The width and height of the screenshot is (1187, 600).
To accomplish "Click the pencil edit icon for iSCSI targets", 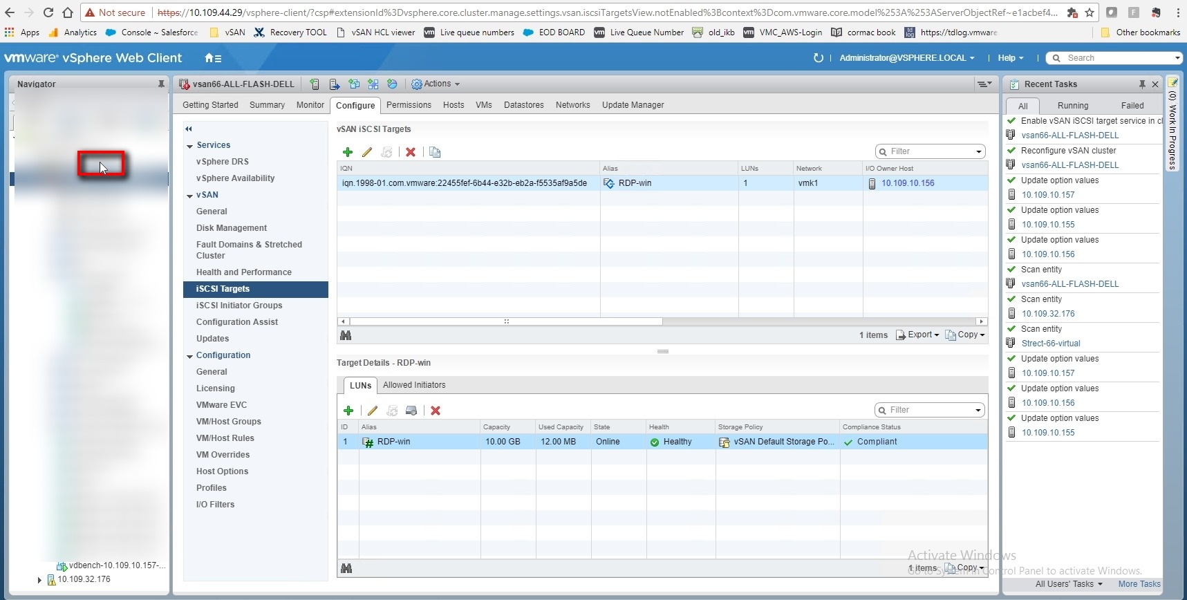I will click(367, 152).
